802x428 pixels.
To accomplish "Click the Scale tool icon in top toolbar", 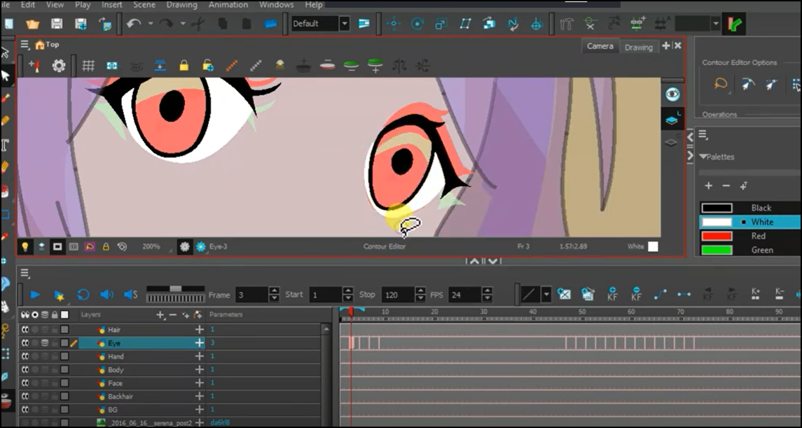I will [441, 24].
